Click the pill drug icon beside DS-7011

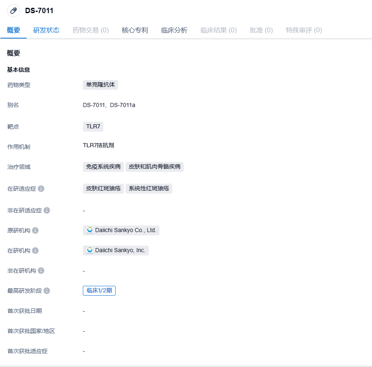tap(14, 11)
